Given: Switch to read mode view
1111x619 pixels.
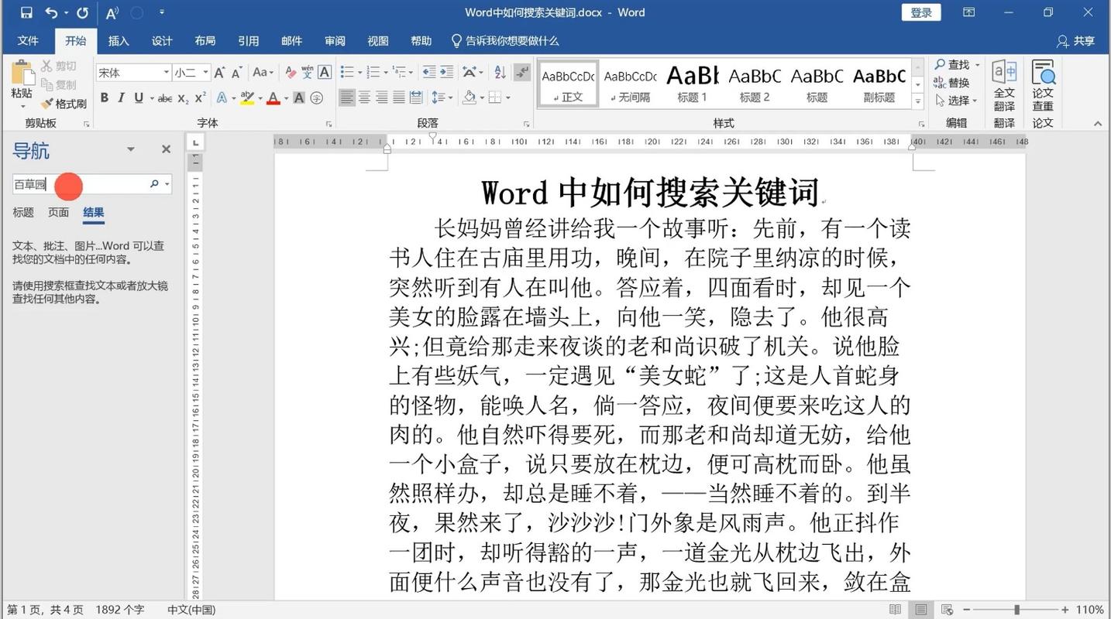Looking at the screenshot, I should click(895, 610).
